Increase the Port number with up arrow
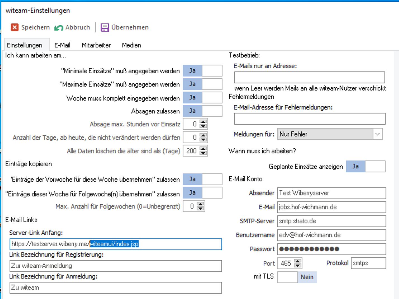The width and height of the screenshot is (399, 299). tap(298, 261)
